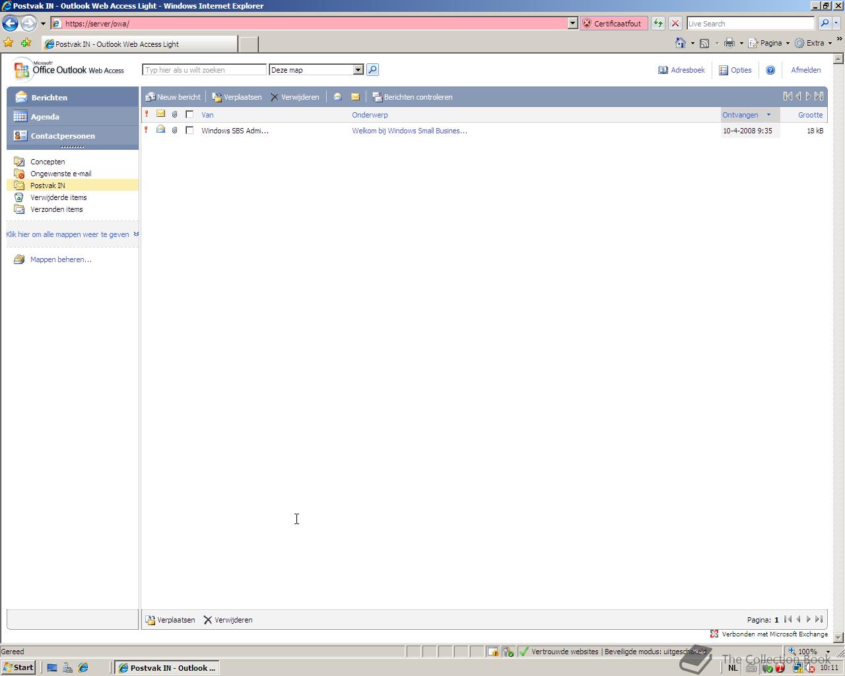Click the mark-as-read open envelope toolbar icon
The width and height of the screenshot is (845, 676).
coord(337,97)
